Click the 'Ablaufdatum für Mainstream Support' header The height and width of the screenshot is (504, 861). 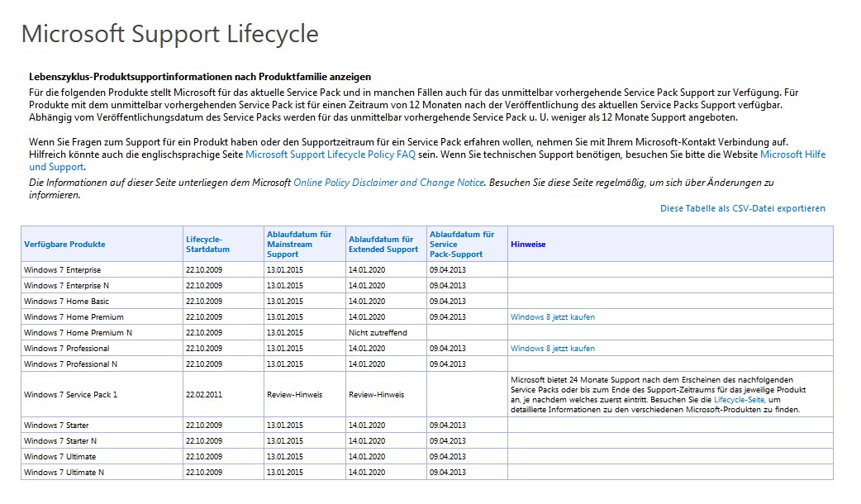299,245
